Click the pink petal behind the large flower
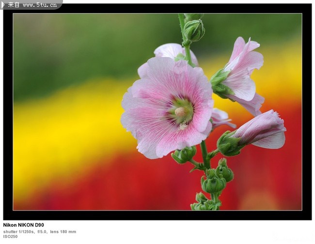315x244 pixels. [170, 51]
